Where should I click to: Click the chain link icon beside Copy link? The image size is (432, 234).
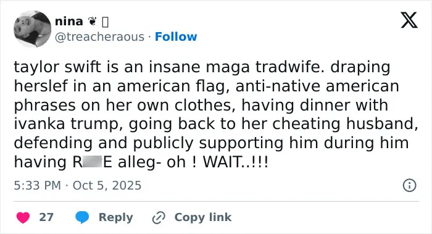(159, 217)
